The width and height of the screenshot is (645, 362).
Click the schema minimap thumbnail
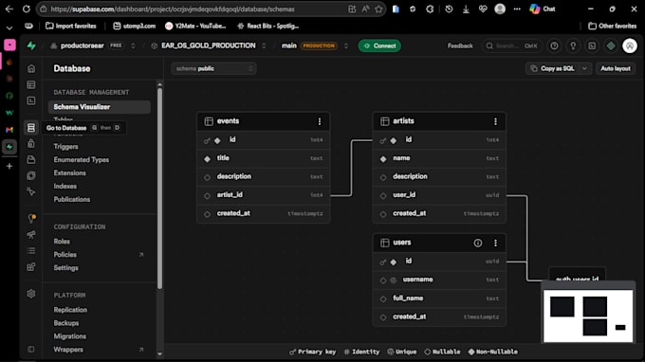(x=588, y=316)
